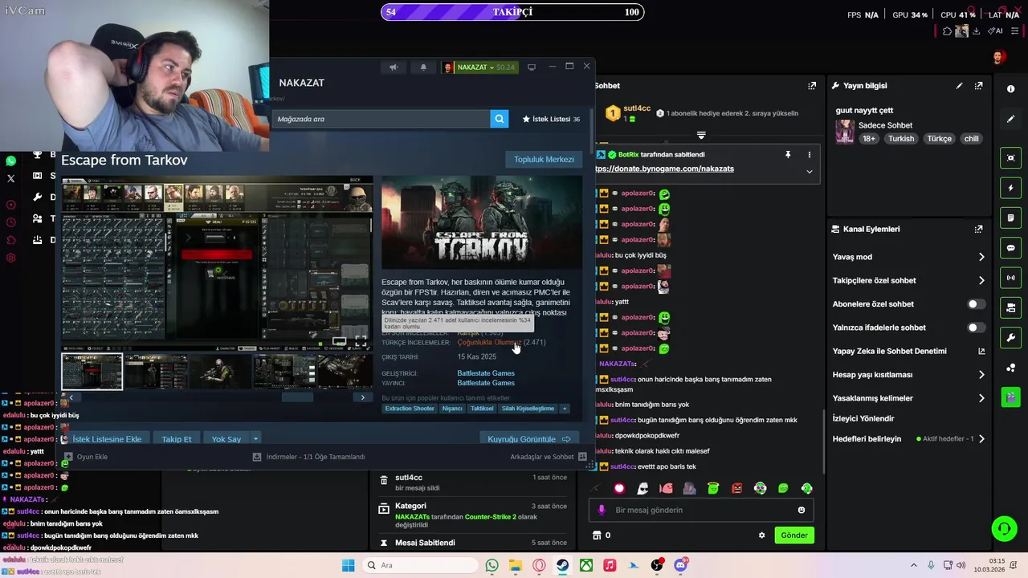
Task: Expand Takipçilere özel sohbet settings
Action: coord(981,280)
